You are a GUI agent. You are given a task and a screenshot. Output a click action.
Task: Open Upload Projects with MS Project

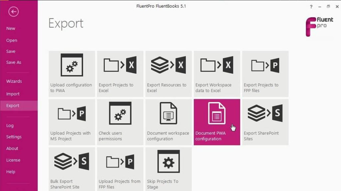coord(71,121)
